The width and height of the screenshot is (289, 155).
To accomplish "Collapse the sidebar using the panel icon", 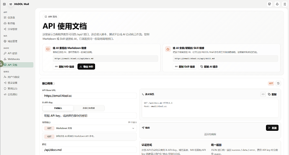I will coord(4,4).
